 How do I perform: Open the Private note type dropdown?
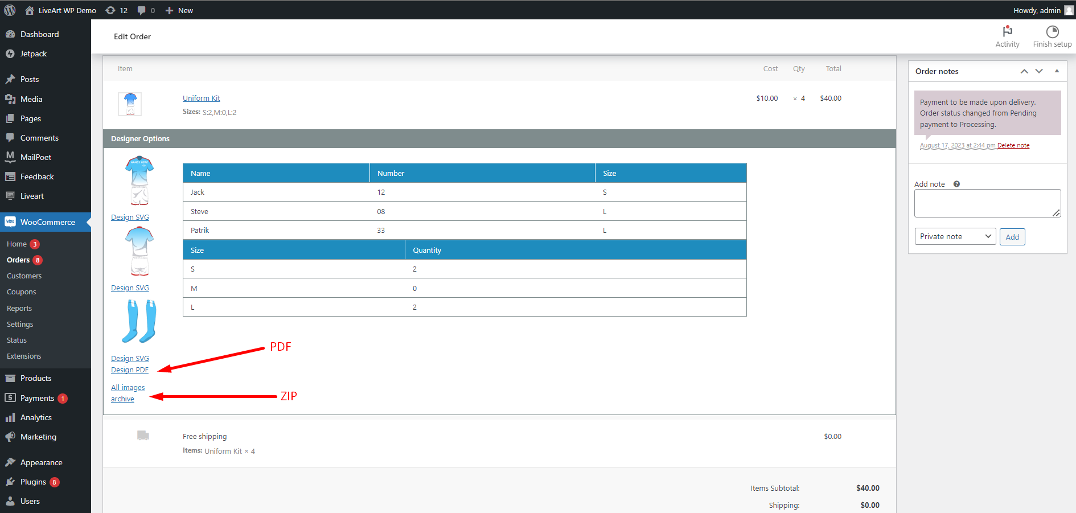point(955,236)
